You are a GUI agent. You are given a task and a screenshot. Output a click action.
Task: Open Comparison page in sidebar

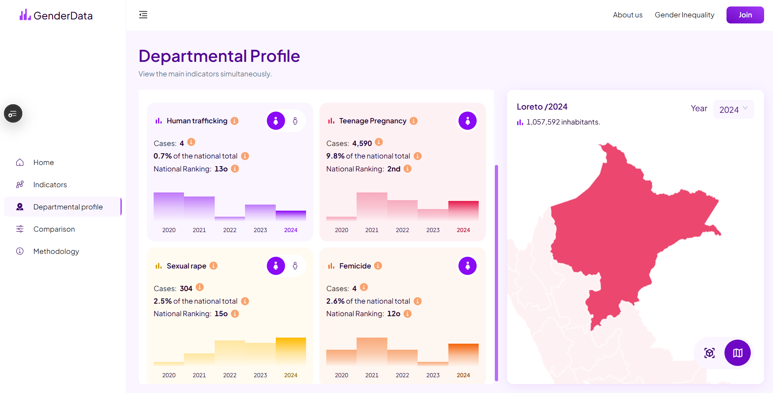(x=63, y=229)
